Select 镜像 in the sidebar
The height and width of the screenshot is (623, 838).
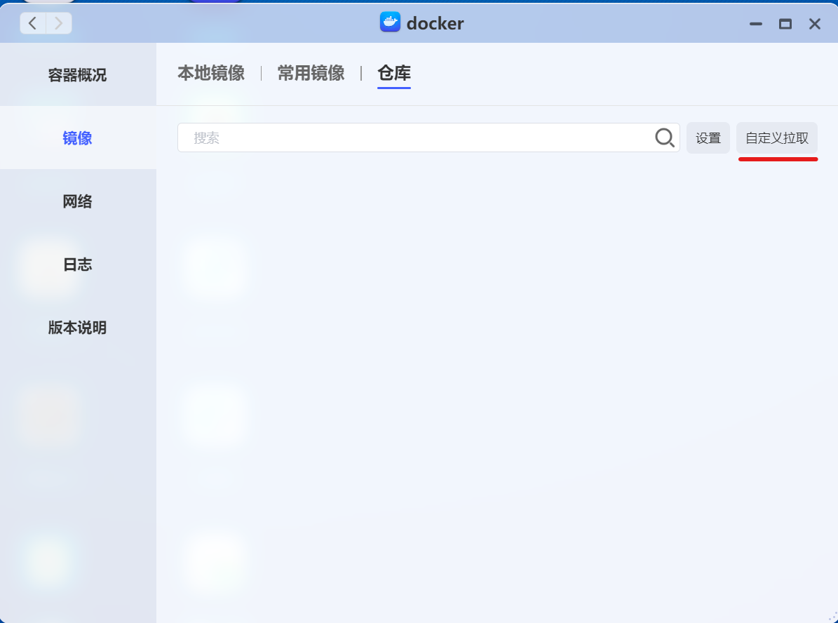(77, 138)
